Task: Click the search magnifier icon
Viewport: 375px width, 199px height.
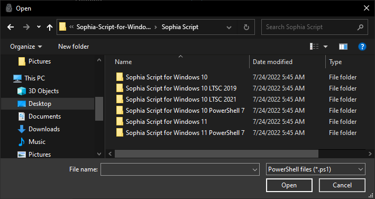Action: (x=360, y=28)
